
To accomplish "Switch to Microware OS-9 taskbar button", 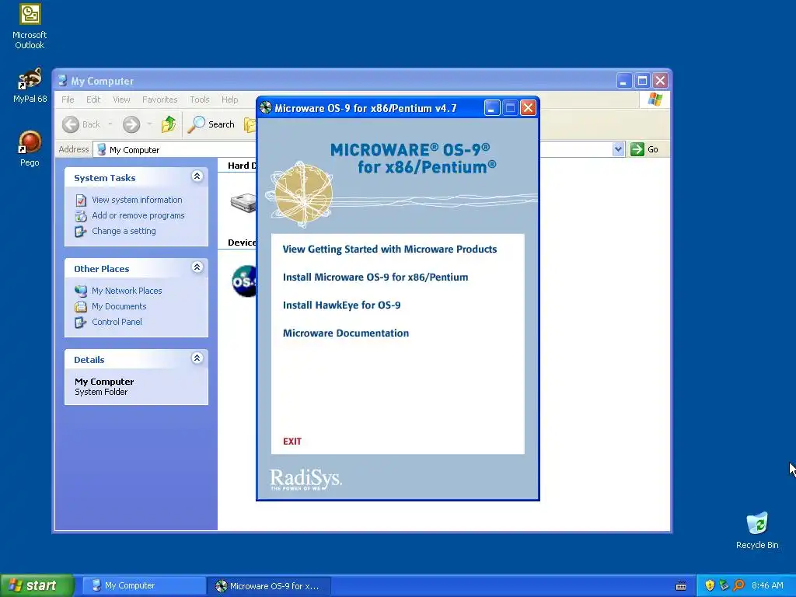I will click(x=269, y=586).
